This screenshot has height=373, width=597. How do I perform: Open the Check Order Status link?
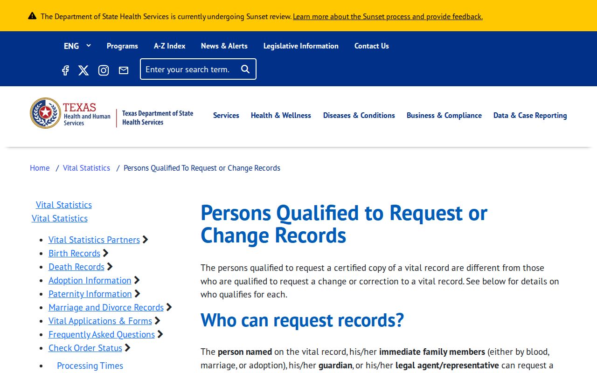pos(85,348)
